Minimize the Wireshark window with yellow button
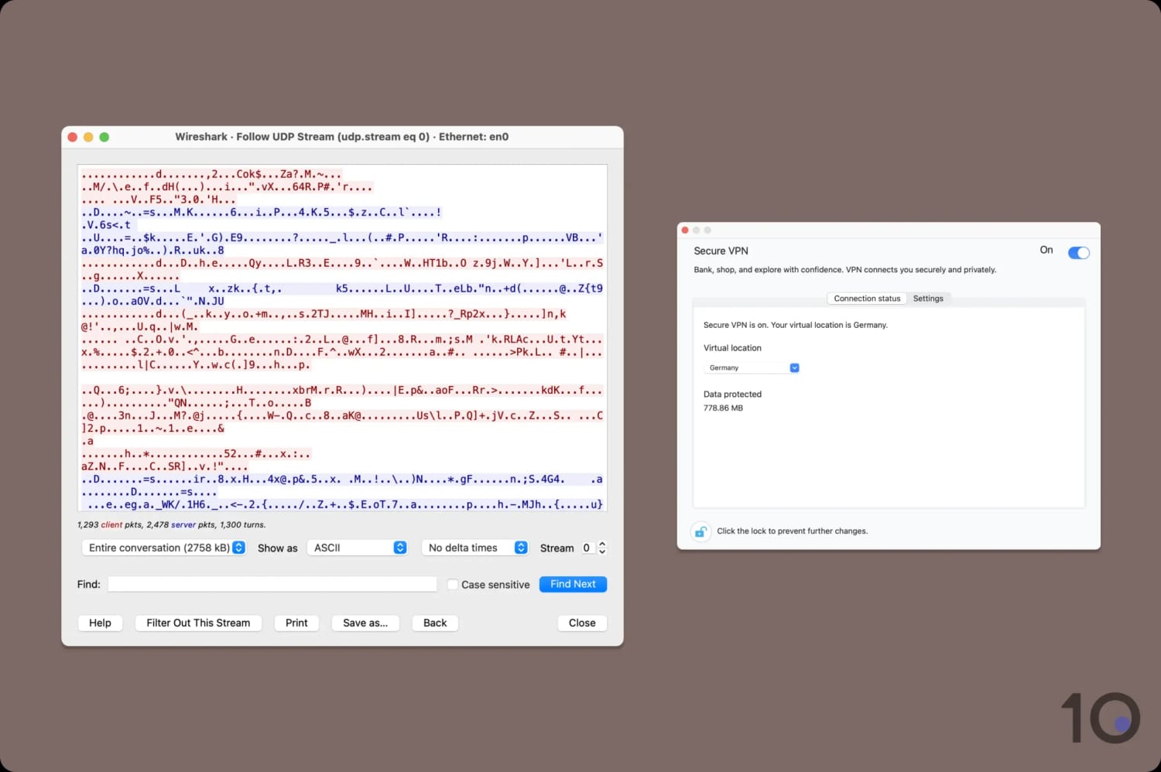 (88, 137)
